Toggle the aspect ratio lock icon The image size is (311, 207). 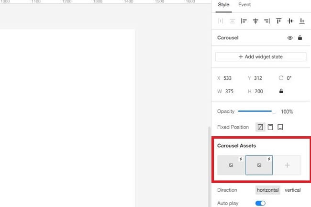point(281,91)
